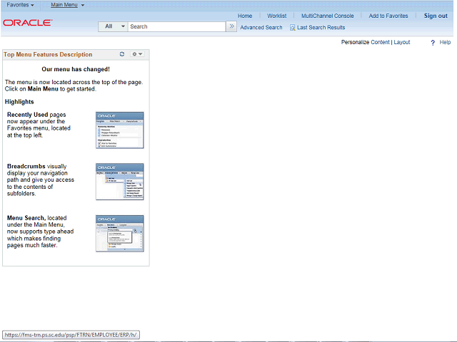Click the Top Menu Features Description title
457x342 pixels.
tap(48, 54)
